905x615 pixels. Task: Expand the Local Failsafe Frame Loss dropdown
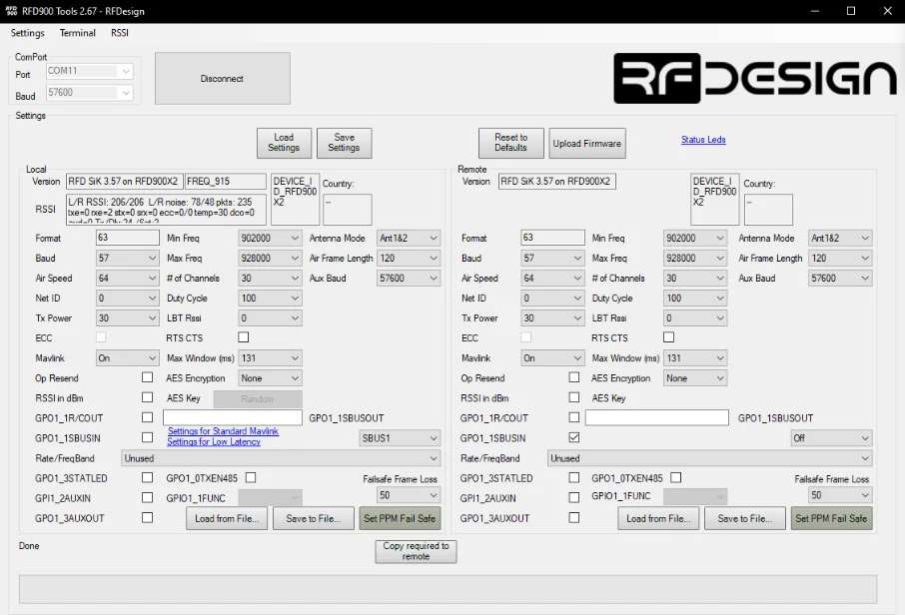[x=409, y=495]
